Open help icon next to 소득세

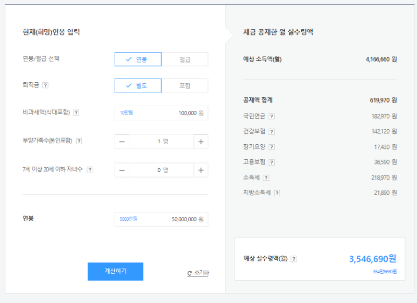point(266,178)
